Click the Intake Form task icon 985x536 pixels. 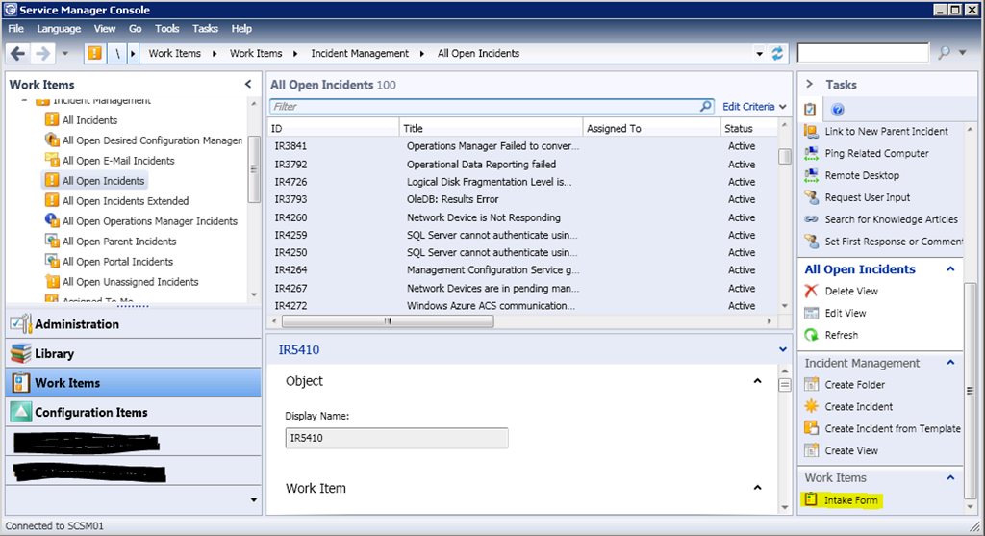[811, 500]
